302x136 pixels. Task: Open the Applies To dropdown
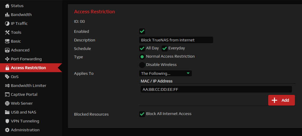coord(166,73)
